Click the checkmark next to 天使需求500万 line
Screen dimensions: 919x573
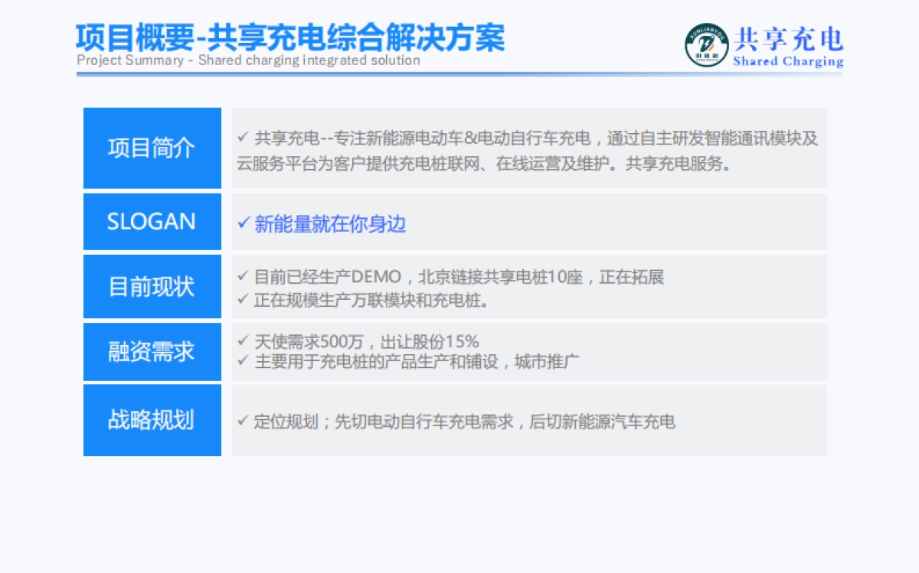click(x=244, y=343)
